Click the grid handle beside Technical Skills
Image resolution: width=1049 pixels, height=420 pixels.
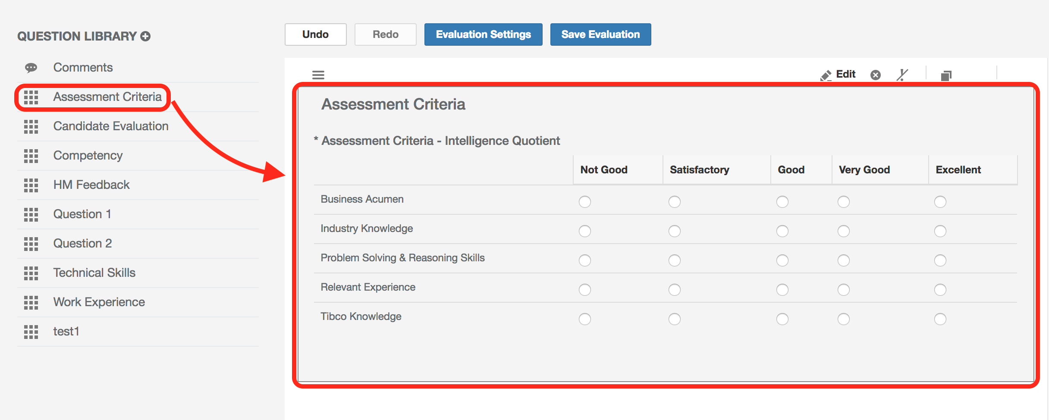[31, 273]
